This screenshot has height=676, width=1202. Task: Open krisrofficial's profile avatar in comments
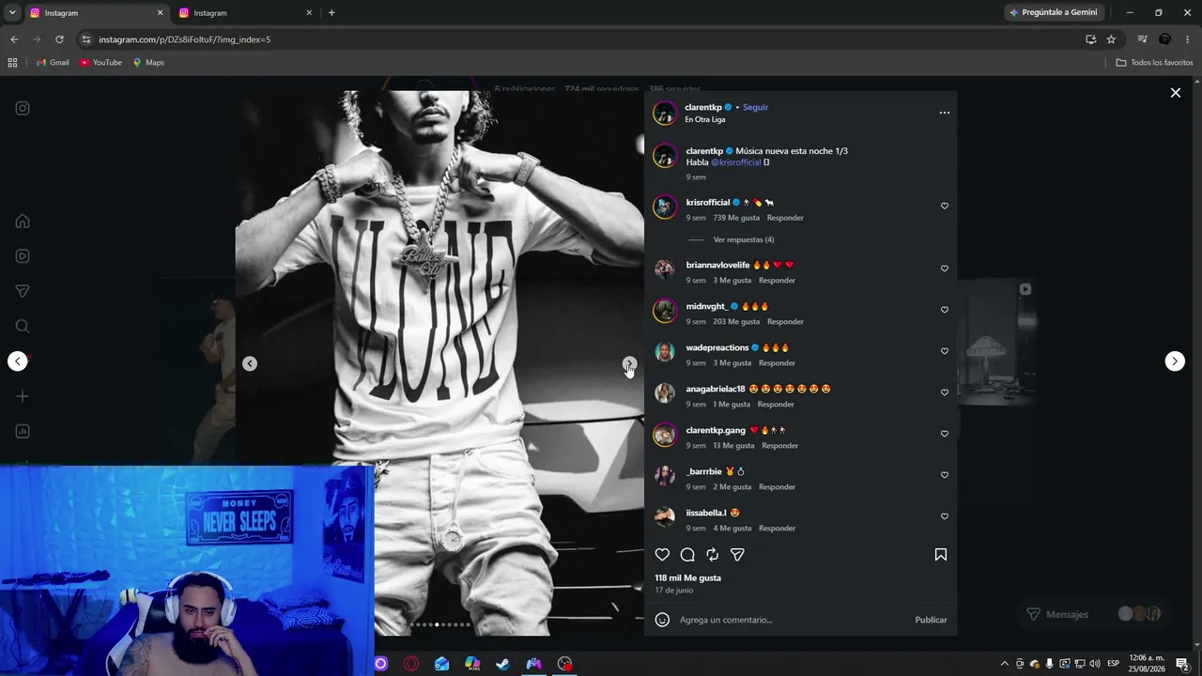point(665,207)
